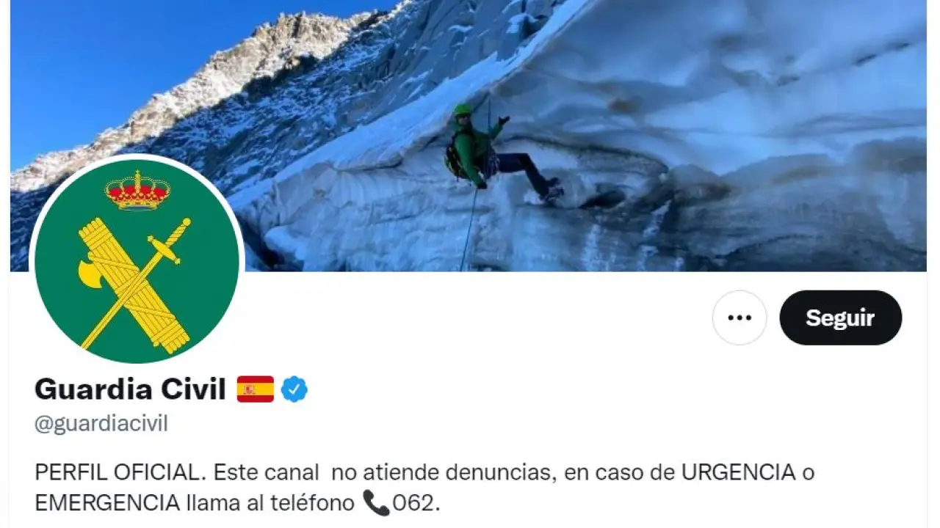Click the word URGENCIA in the bio

739,473
